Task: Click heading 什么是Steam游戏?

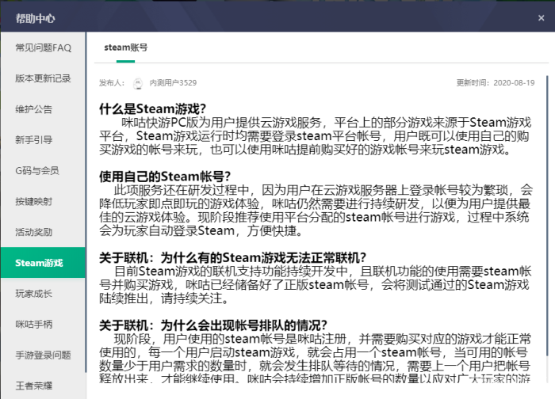Action: [152, 108]
